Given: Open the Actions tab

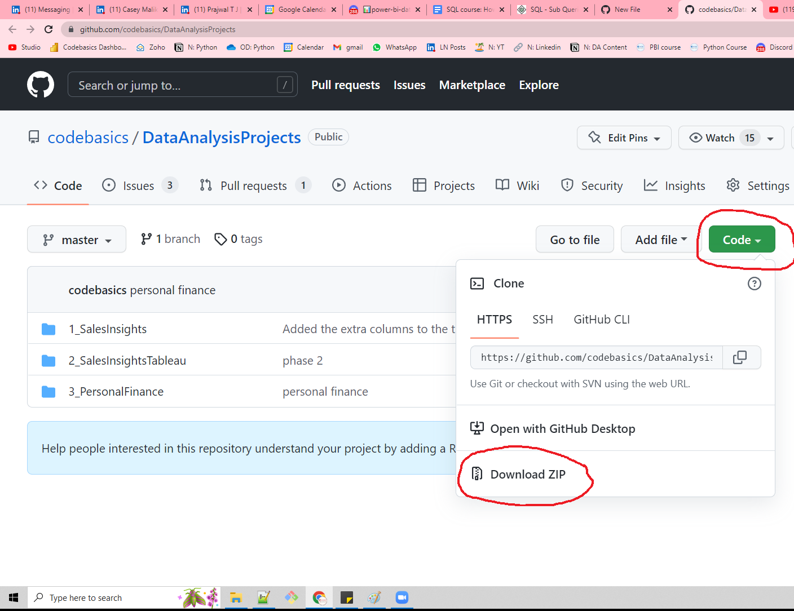Looking at the screenshot, I should (x=362, y=185).
